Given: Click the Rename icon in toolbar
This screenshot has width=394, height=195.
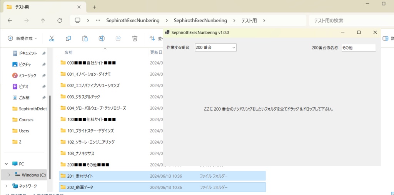Looking at the screenshot, I should 102,38.
